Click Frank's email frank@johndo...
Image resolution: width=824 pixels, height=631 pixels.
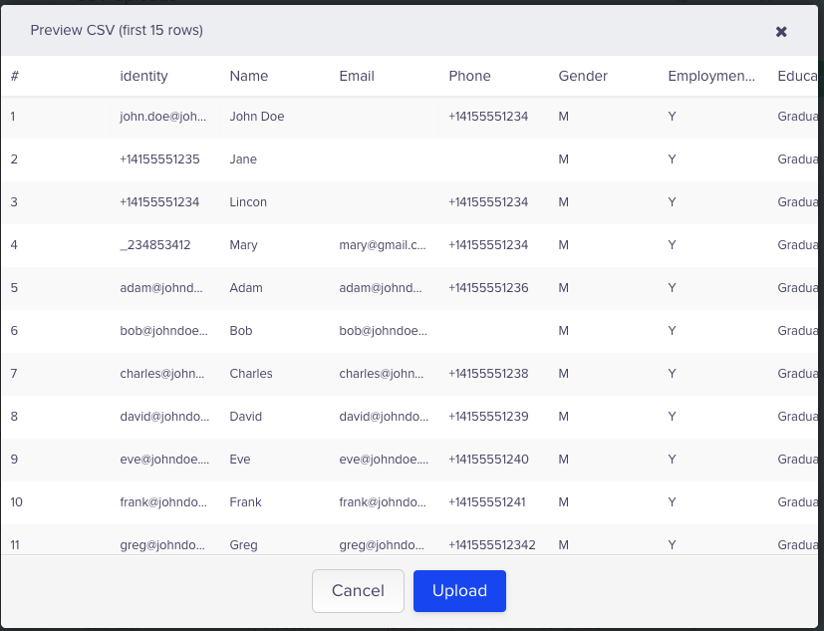(x=384, y=502)
